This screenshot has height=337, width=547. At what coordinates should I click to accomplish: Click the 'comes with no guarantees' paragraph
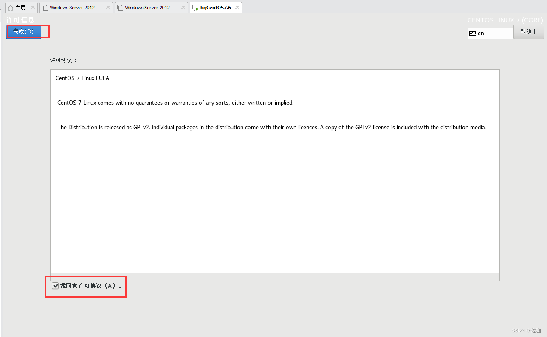coord(175,103)
